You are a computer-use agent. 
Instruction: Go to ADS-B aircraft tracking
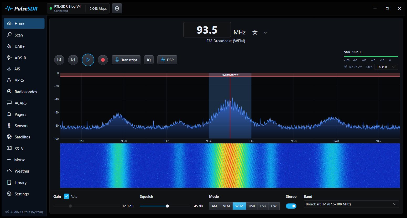coord(24,58)
